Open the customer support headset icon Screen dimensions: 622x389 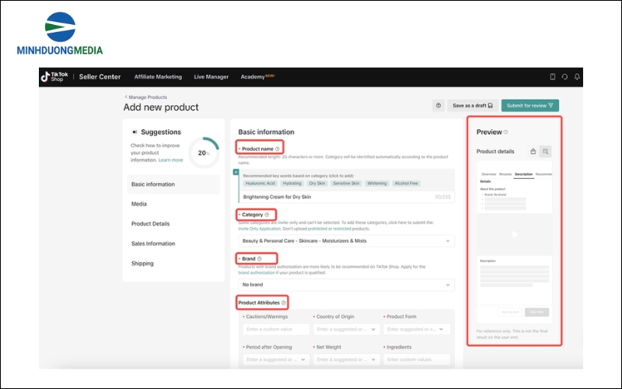pos(564,76)
